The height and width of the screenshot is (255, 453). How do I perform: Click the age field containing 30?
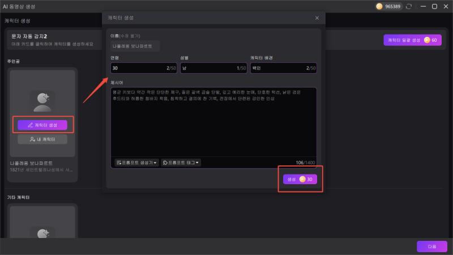pyautogui.click(x=144, y=68)
